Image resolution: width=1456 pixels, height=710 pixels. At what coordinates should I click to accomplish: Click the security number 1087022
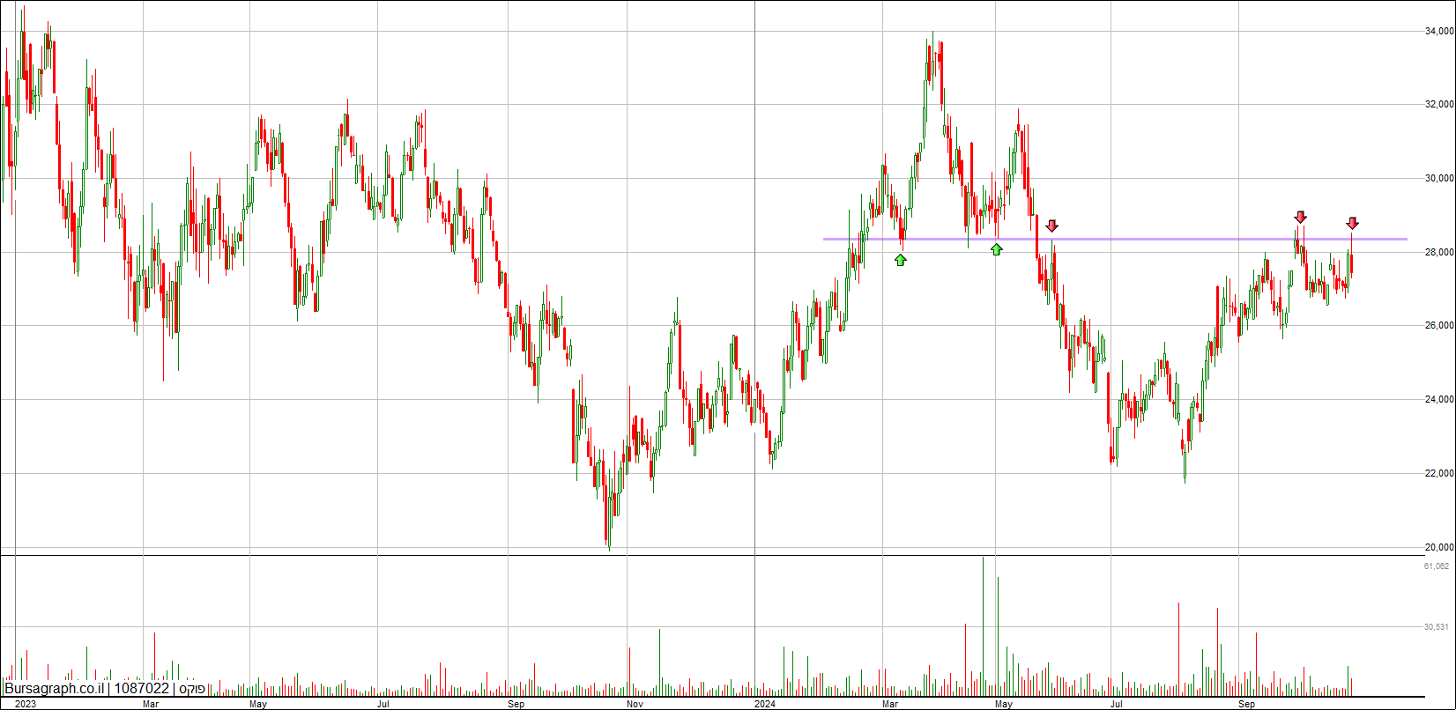[x=141, y=689]
